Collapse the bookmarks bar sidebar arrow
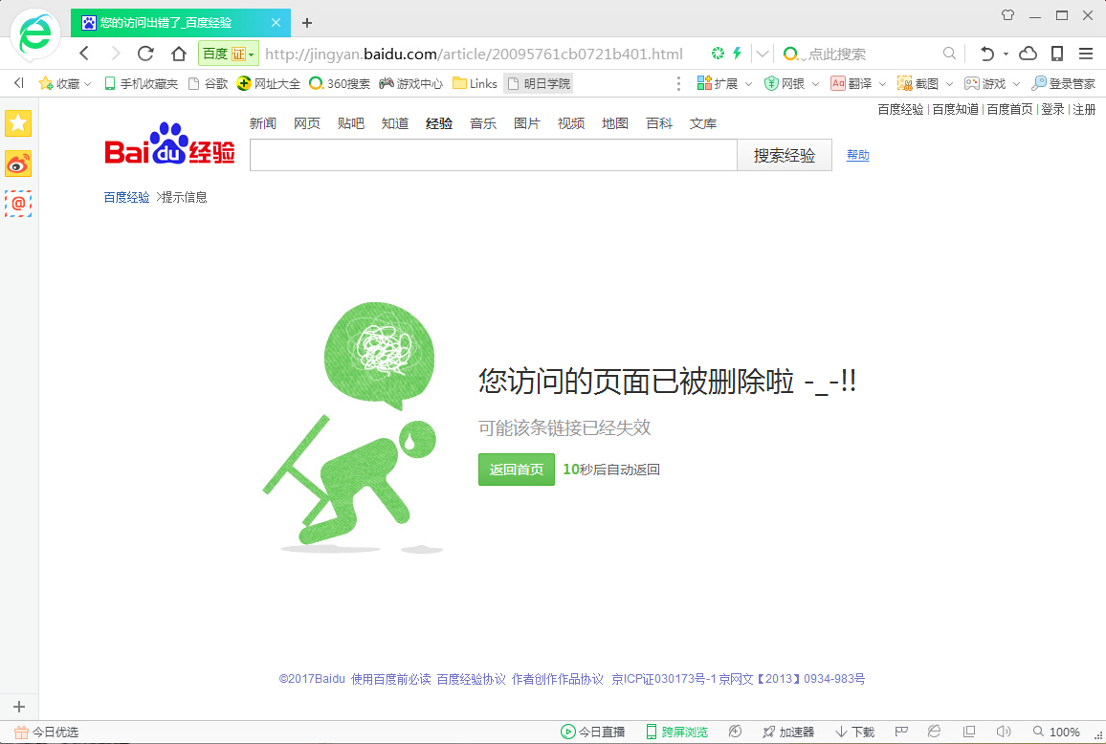 point(19,83)
